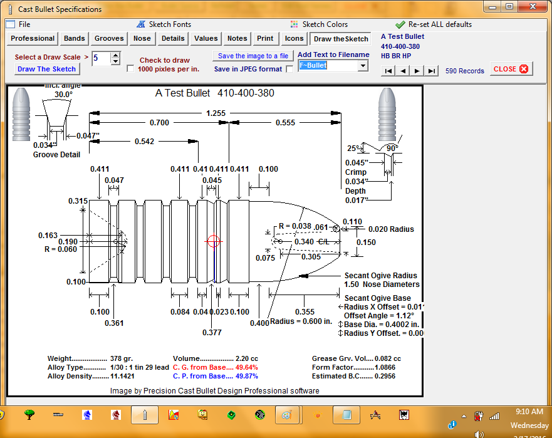Show hidden system tray icons

click(464, 416)
